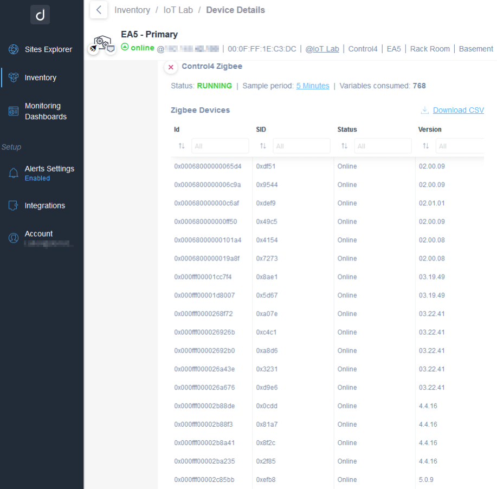Click the download icon beside Download CSV
This screenshot has height=489, width=497.
[x=425, y=110]
